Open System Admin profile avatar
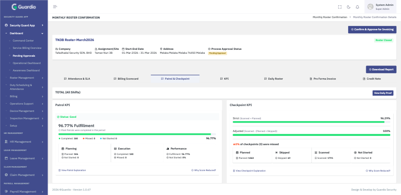This screenshot has height=195, width=401. (x=370, y=7)
